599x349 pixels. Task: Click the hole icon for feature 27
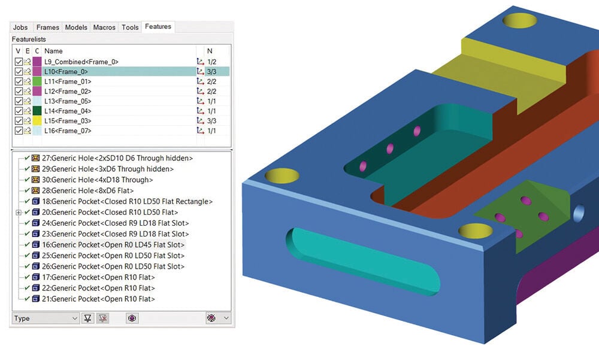pos(35,158)
